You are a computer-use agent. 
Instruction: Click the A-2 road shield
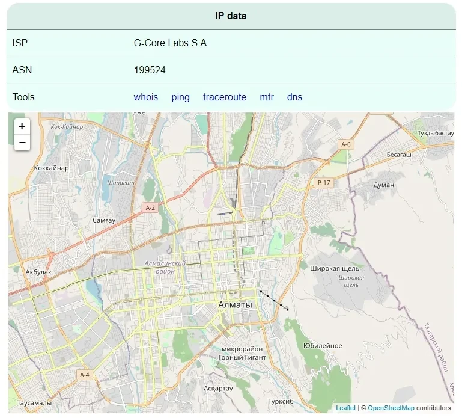pyautogui.click(x=150, y=207)
